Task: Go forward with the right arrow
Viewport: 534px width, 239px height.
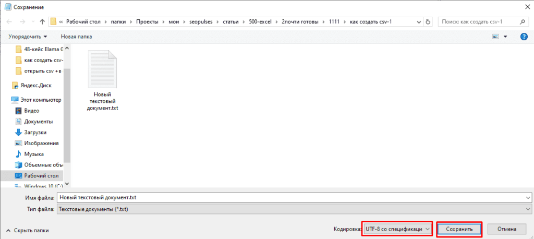Action: click(x=21, y=22)
